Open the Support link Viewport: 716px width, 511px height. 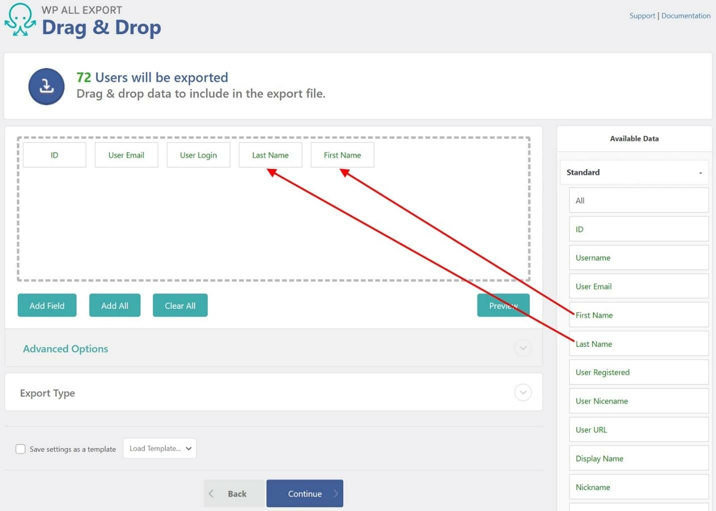[642, 15]
